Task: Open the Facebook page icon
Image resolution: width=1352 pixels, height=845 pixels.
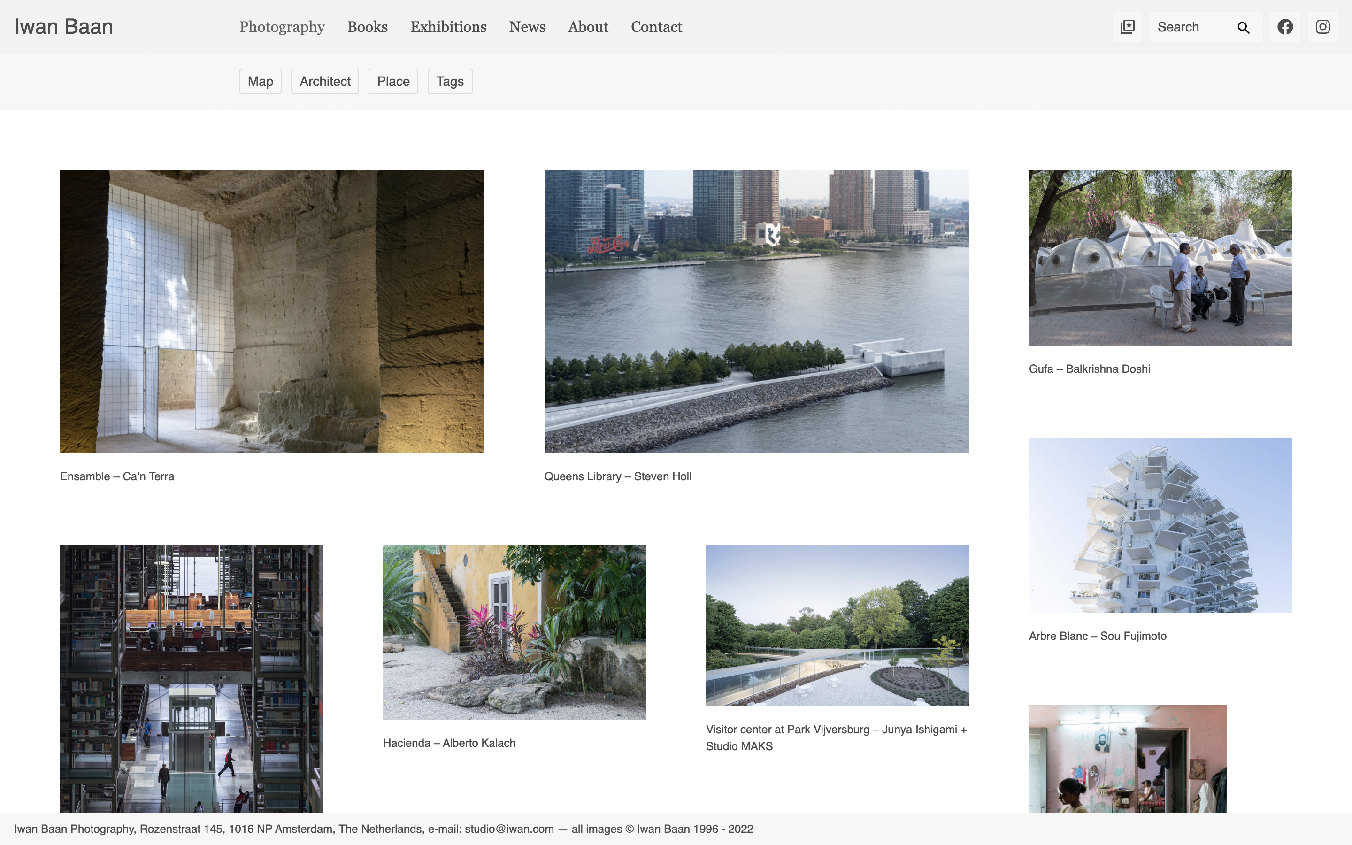Action: [1285, 27]
